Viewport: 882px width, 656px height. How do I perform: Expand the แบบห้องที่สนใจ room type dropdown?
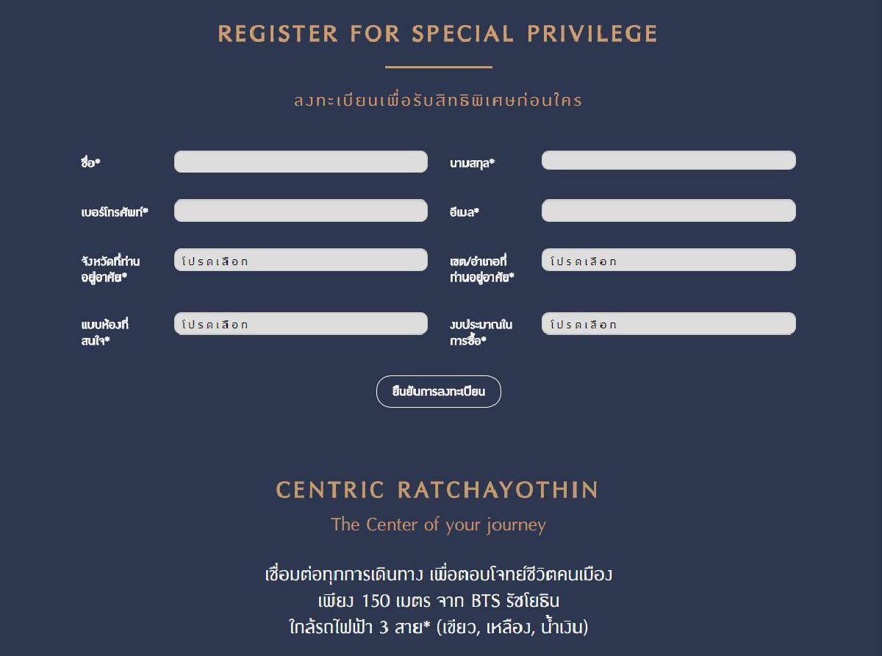point(301,324)
